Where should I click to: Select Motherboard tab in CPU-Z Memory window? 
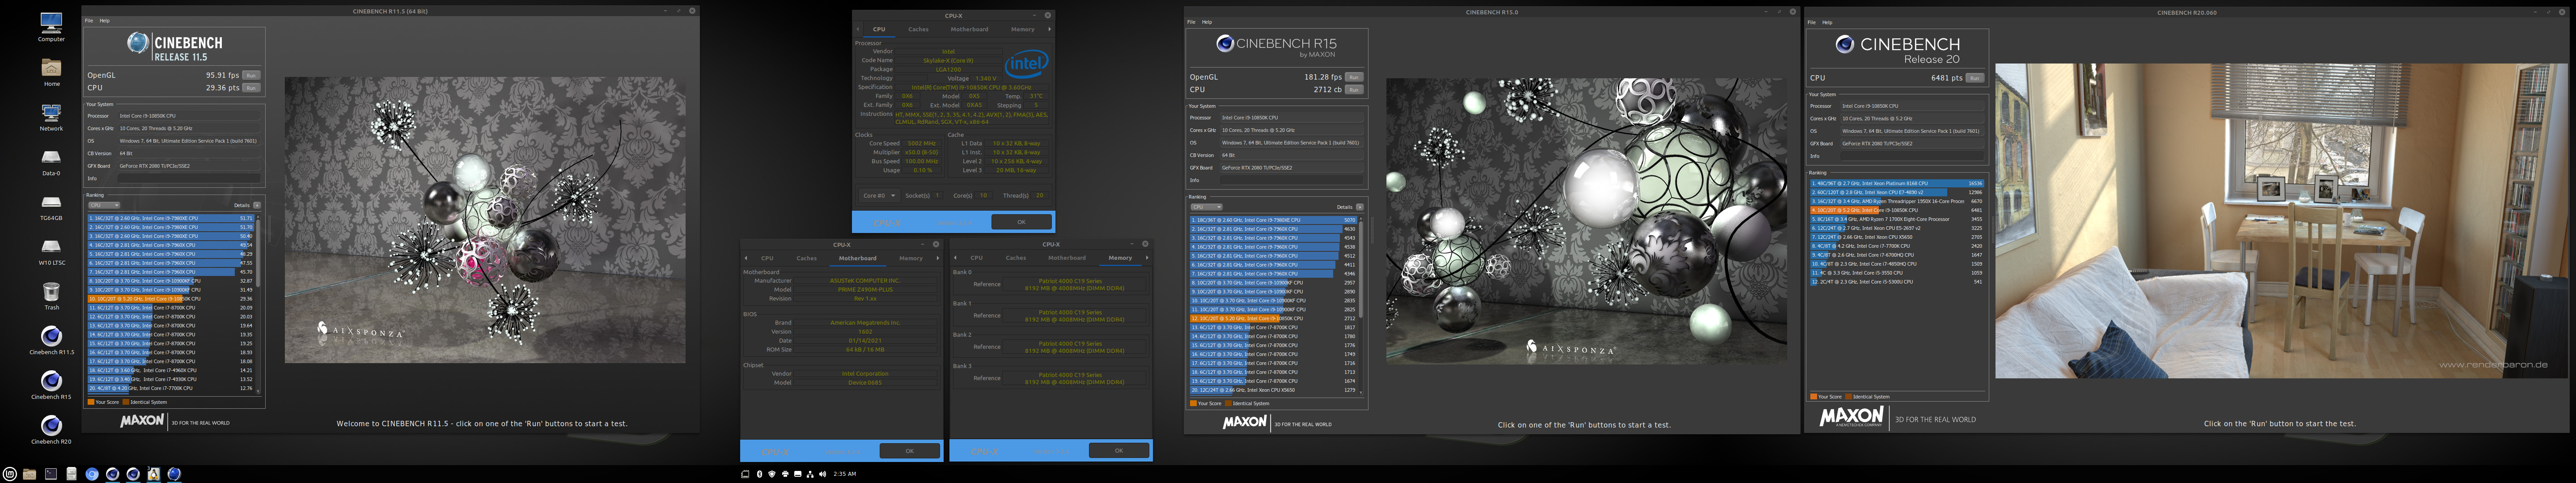click(x=1066, y=258)
